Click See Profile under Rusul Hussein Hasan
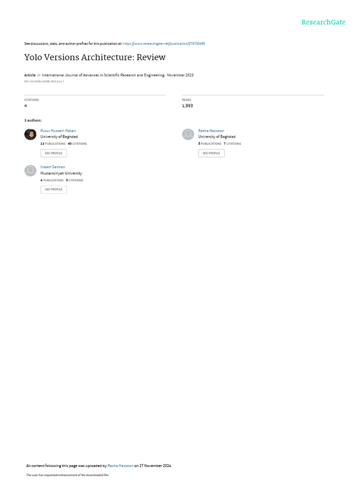The width and height of the screenshot is (364, 486). point(54,153)
